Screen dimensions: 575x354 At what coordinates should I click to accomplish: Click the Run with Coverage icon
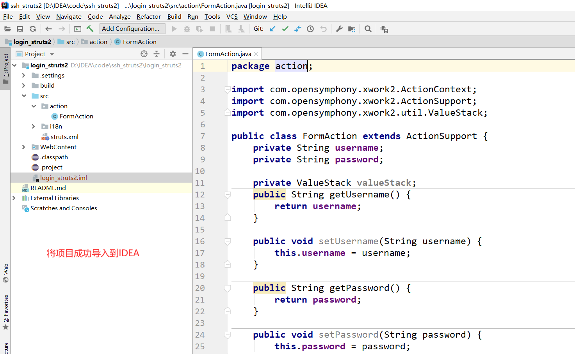tap(199, 29)
